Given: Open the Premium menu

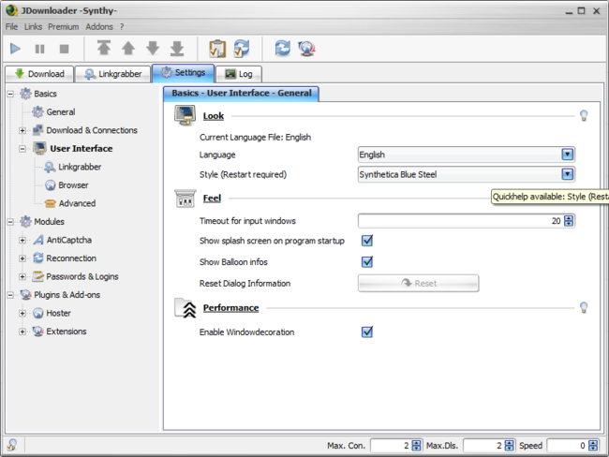Looking at the screenshot, I should click(x=64, y=26).
